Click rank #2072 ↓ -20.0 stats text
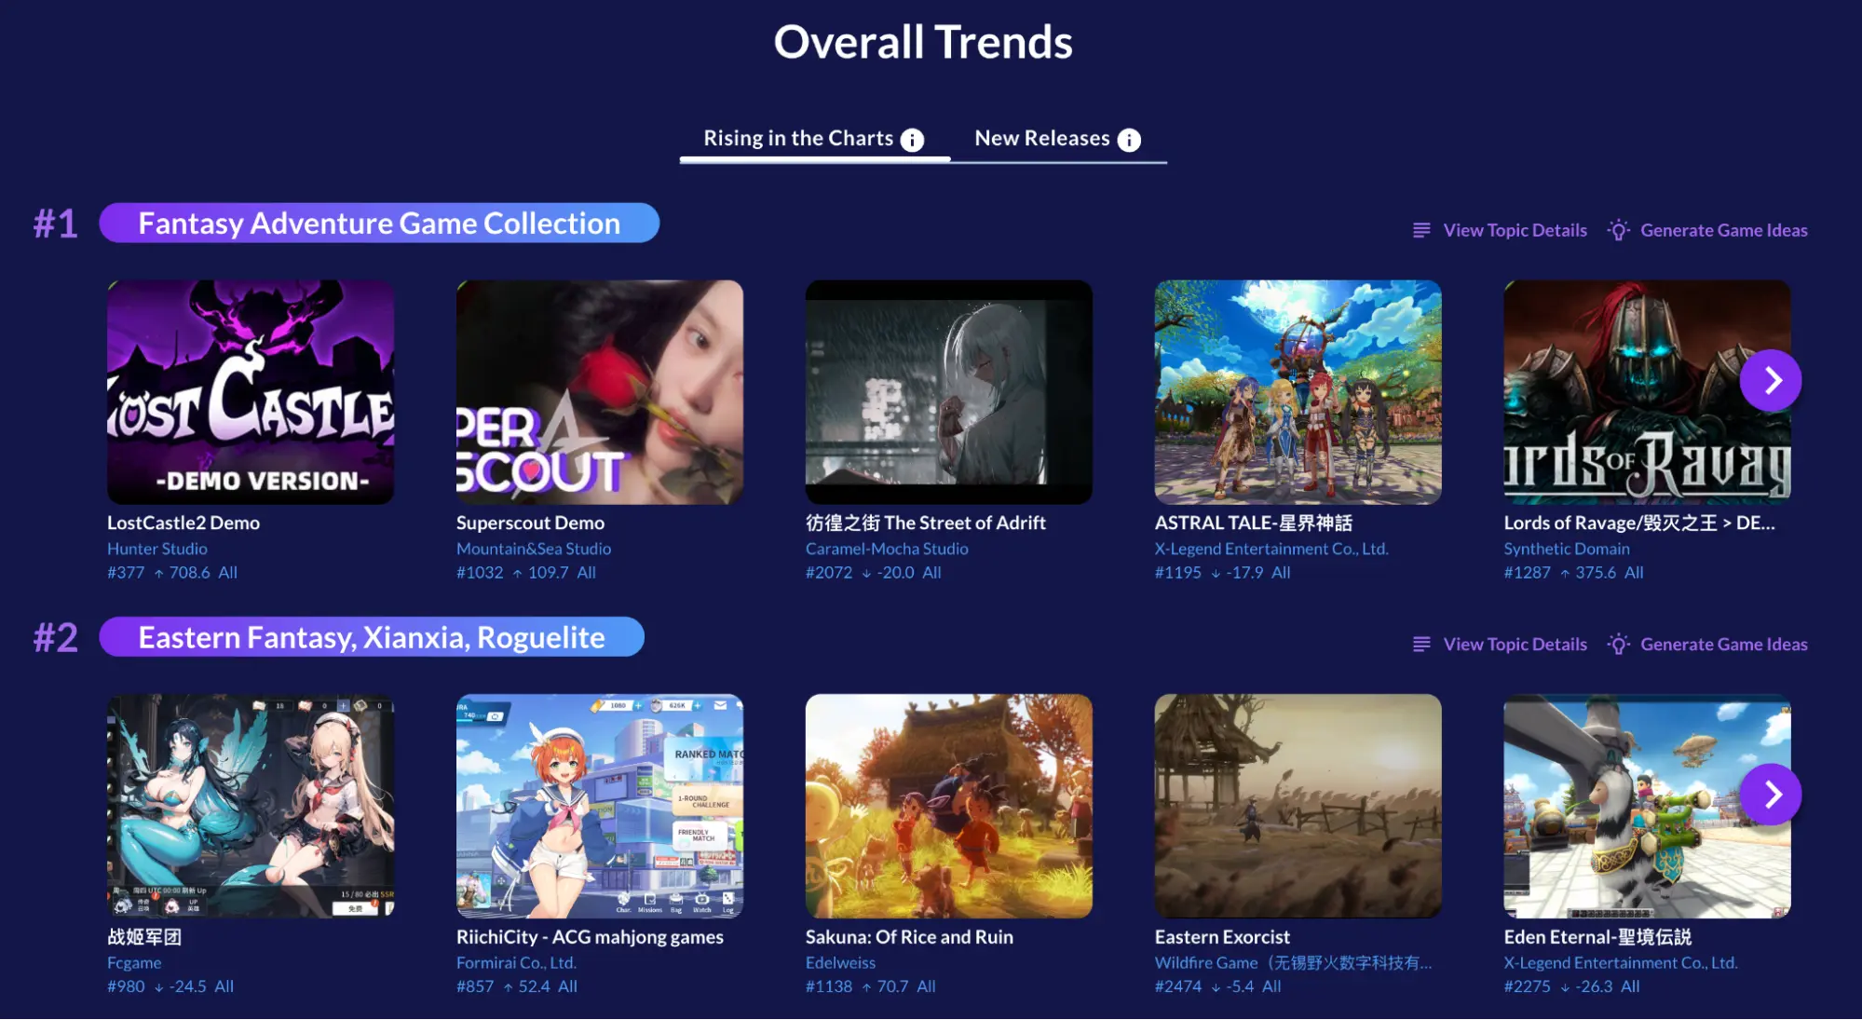Screen dimensions: 1862x1020 point(874,572)
